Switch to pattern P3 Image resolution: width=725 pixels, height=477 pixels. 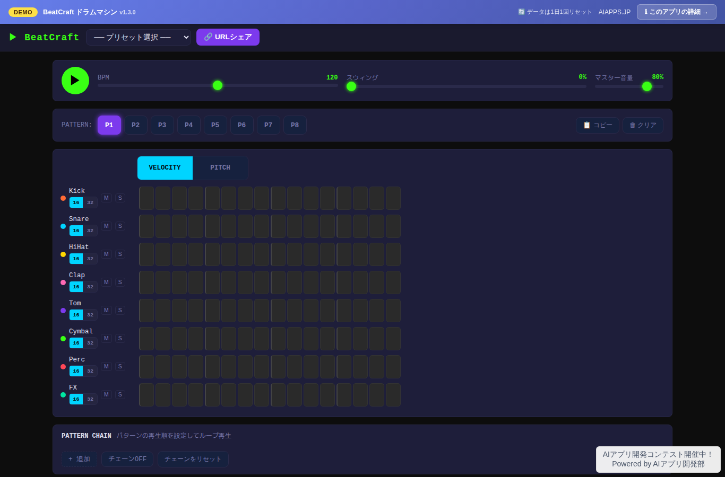point(162,125)
